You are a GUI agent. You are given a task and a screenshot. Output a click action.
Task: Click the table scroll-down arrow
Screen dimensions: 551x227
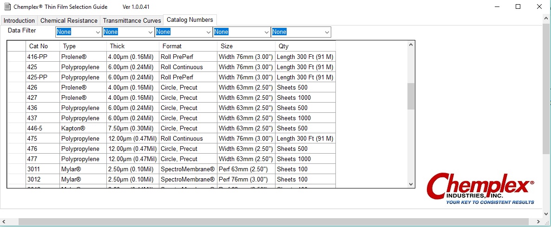click(x=411, y=184)
